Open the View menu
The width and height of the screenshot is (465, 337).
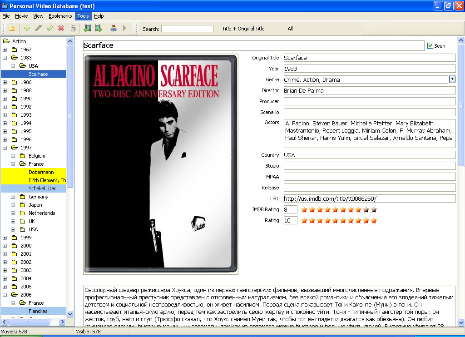point(38,16)
